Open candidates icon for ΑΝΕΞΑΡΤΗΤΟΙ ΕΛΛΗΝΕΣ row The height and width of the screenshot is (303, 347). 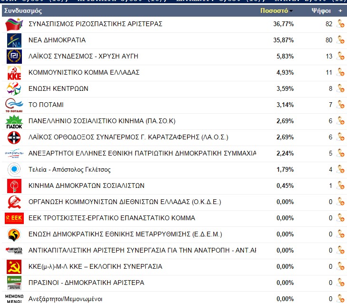pyautogui.click(x=340, y=153)
